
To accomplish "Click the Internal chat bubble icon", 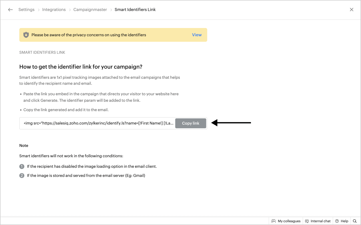I will pyautogui.click(x=307, y=221).
